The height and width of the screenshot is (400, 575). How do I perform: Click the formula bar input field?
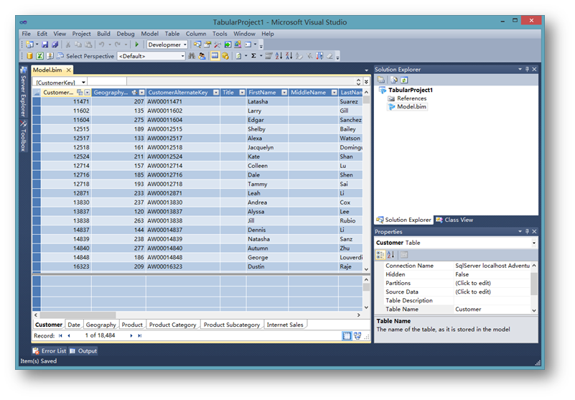coord(240,82)
